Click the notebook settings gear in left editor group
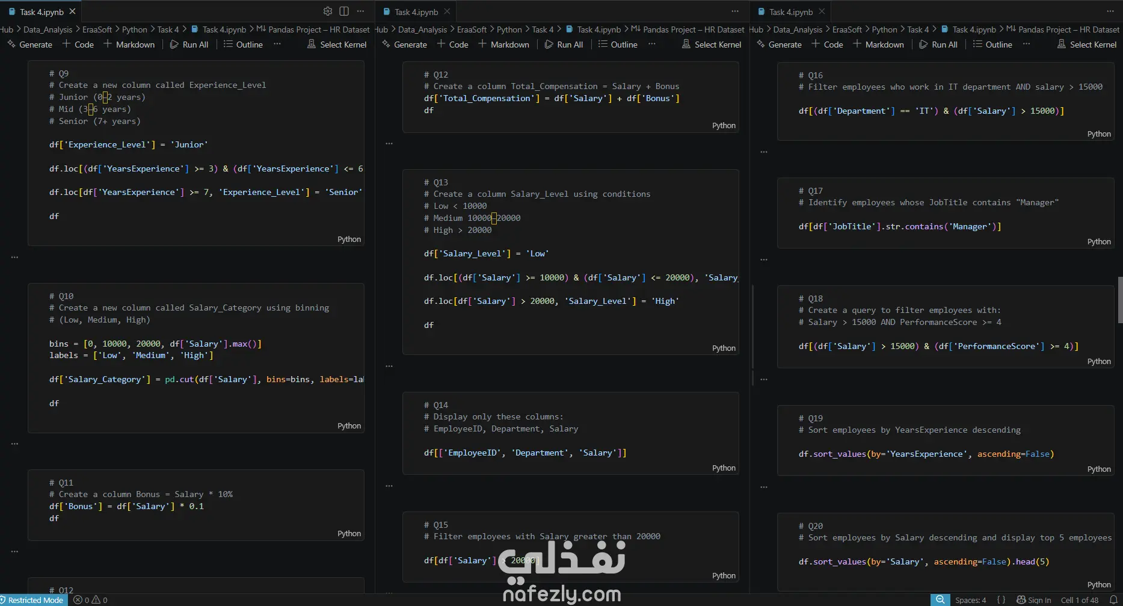The image size is (1123, 606). pyautogui.click(x=328, y=11)
